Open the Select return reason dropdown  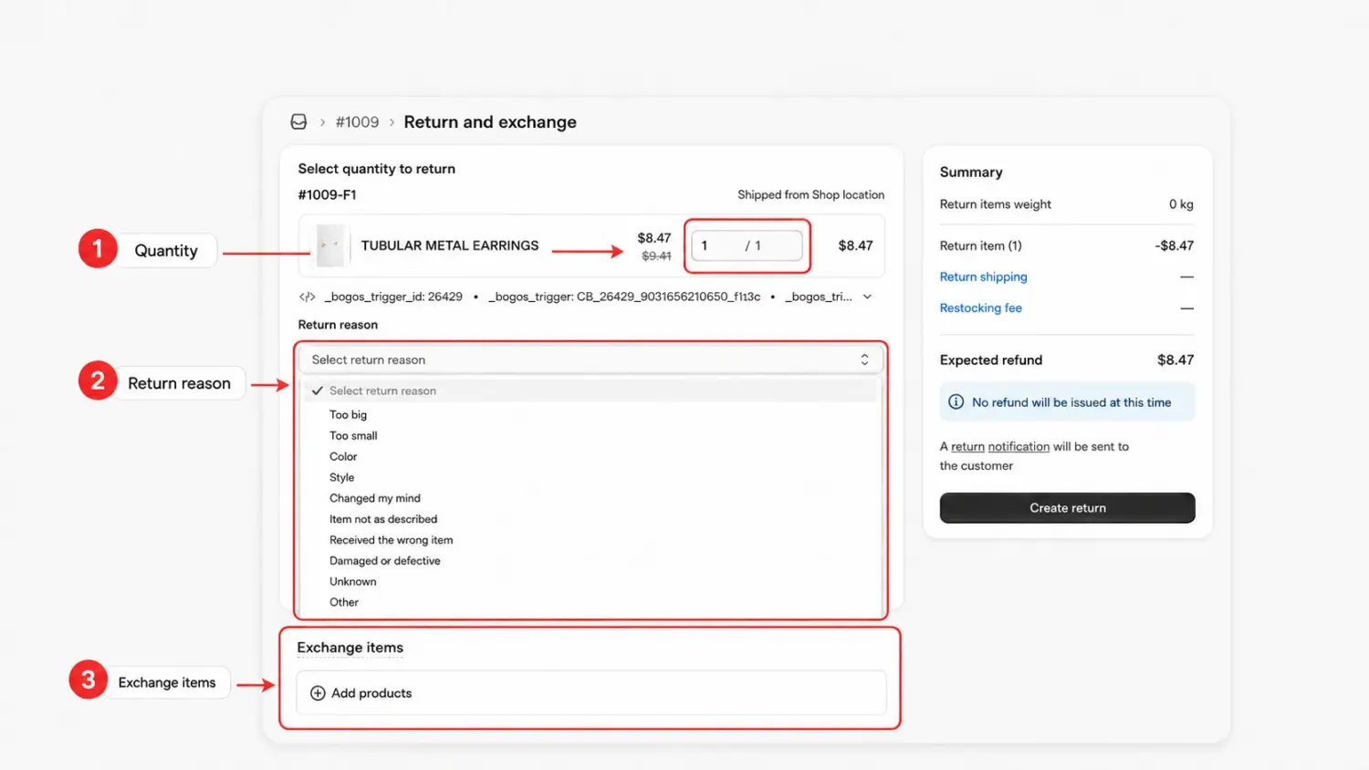tap(590, 359)
